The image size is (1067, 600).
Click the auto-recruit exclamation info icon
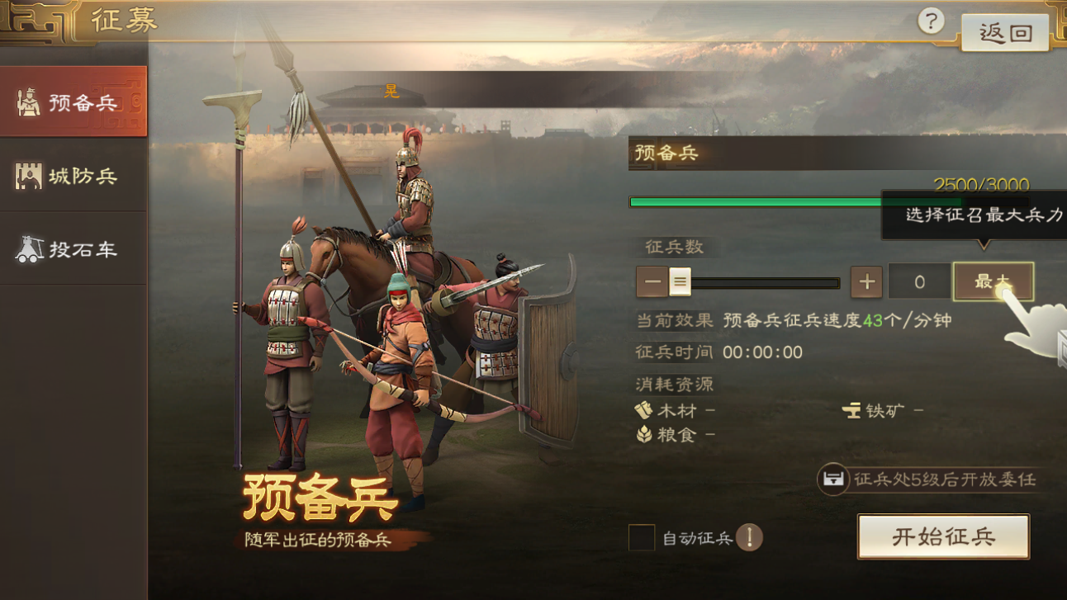(749, 537)
